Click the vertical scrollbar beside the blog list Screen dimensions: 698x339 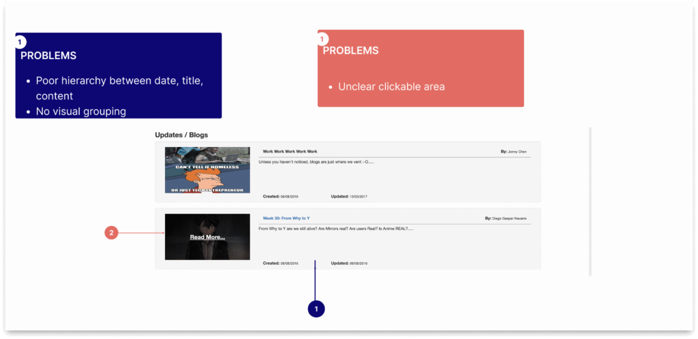pyautogui.click(x=590, y=201)
